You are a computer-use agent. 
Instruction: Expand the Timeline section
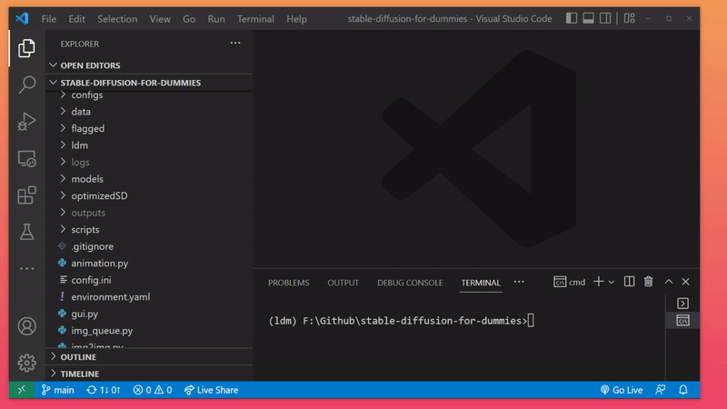pos(149,374)
